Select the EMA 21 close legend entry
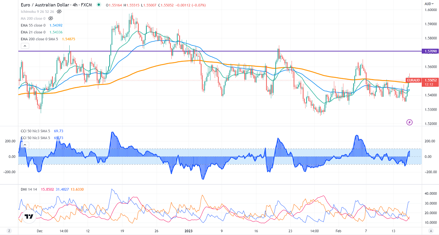The width and height of the screenshot is (439, 235). [33, 32]
